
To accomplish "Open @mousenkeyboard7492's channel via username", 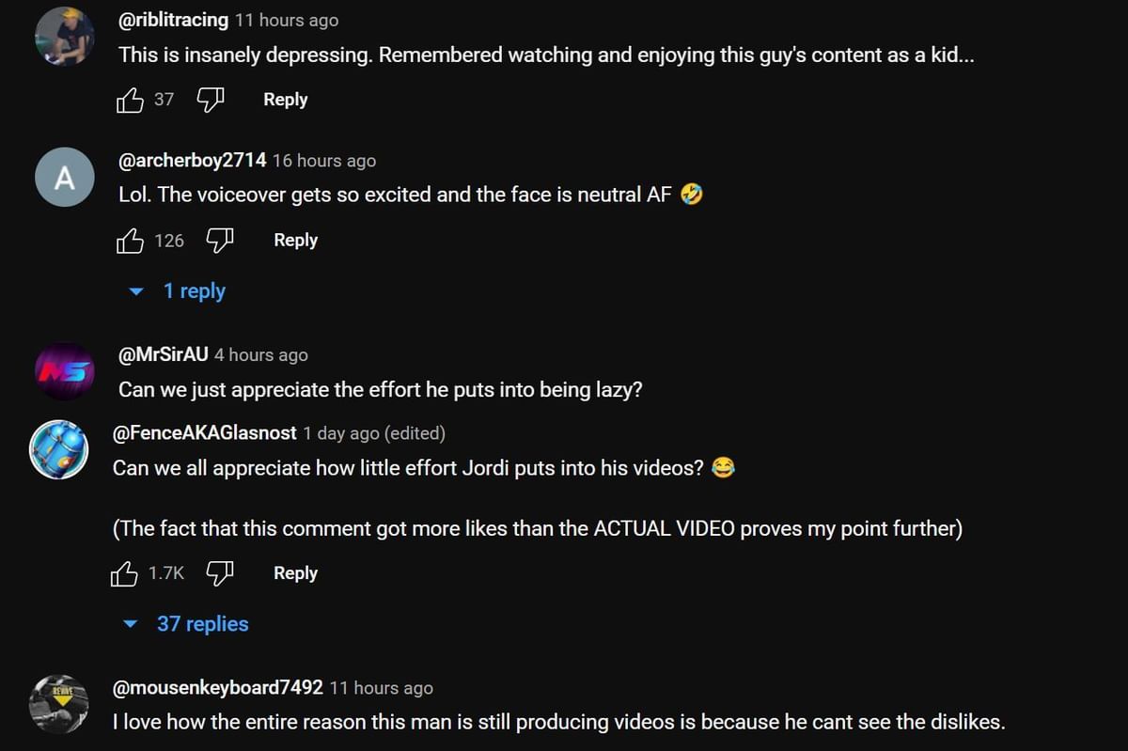I will click(x=218, y=688).
